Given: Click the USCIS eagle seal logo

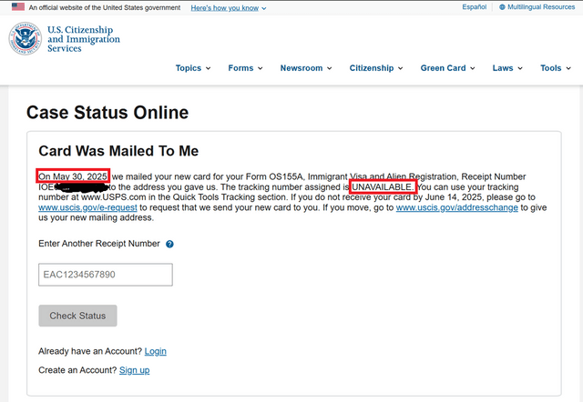Looking at the screenshot, I should tap(26, 38).
